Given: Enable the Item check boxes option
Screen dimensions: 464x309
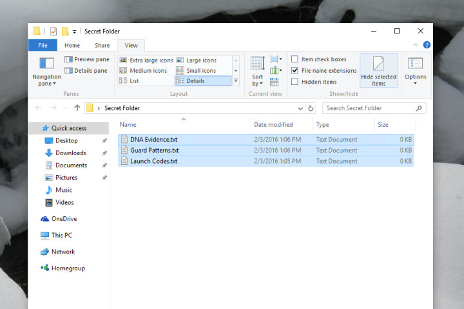Looking at the screenshot, I should click(x=295, y=60).
